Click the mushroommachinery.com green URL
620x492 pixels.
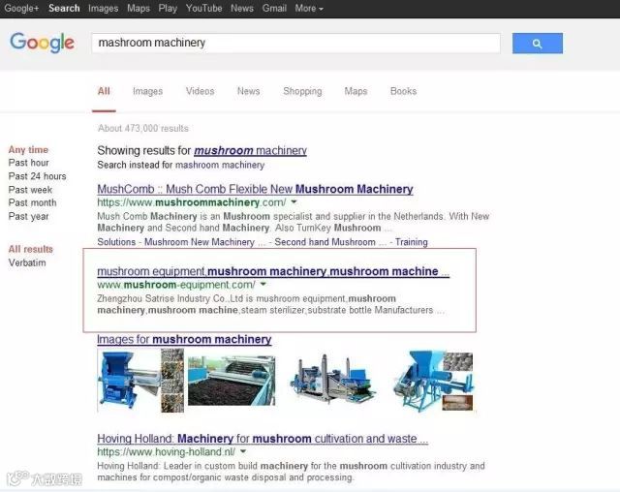tap(192, 202)
